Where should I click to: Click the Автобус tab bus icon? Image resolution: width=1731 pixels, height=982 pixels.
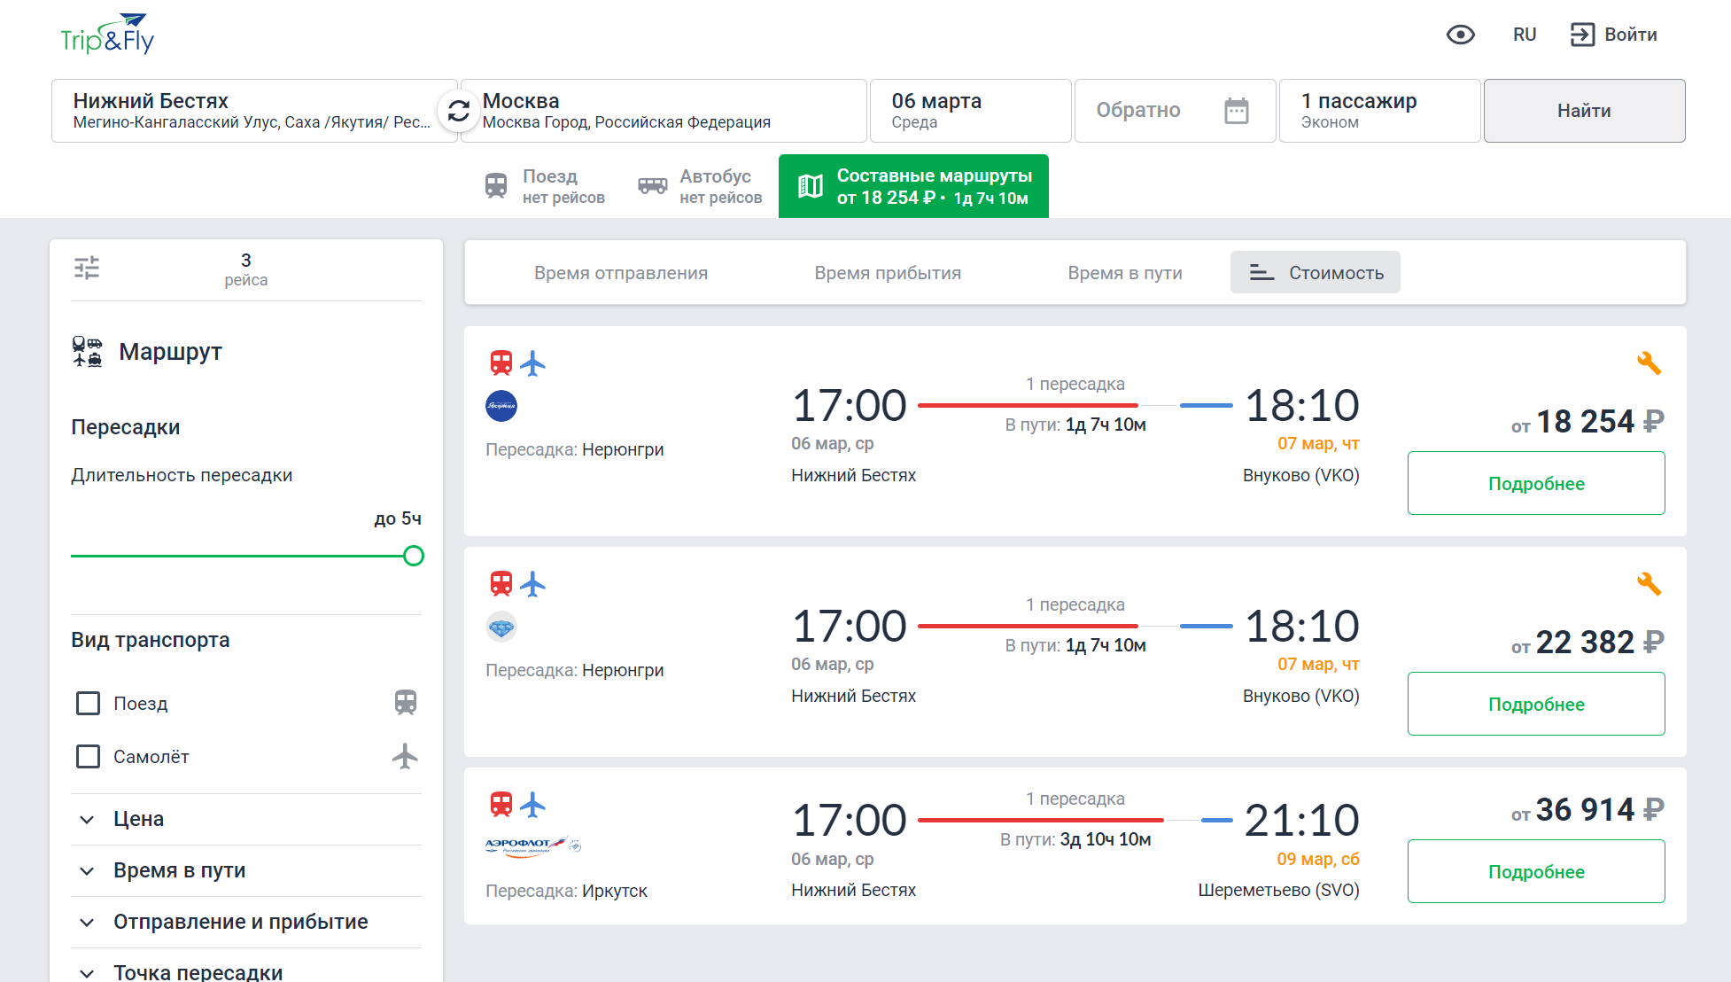pyautogui.click(x=653, y=185)
